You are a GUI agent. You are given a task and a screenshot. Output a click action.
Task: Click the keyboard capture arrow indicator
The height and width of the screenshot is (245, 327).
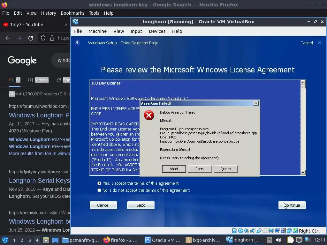click(x=295, y=231)
